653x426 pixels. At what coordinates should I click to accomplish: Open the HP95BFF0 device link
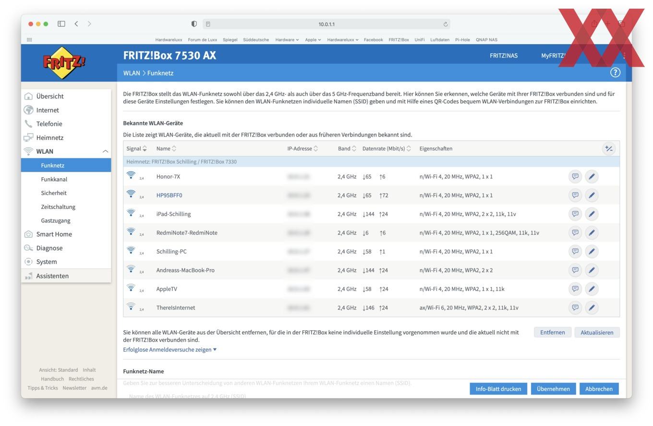tap(169, 195)
